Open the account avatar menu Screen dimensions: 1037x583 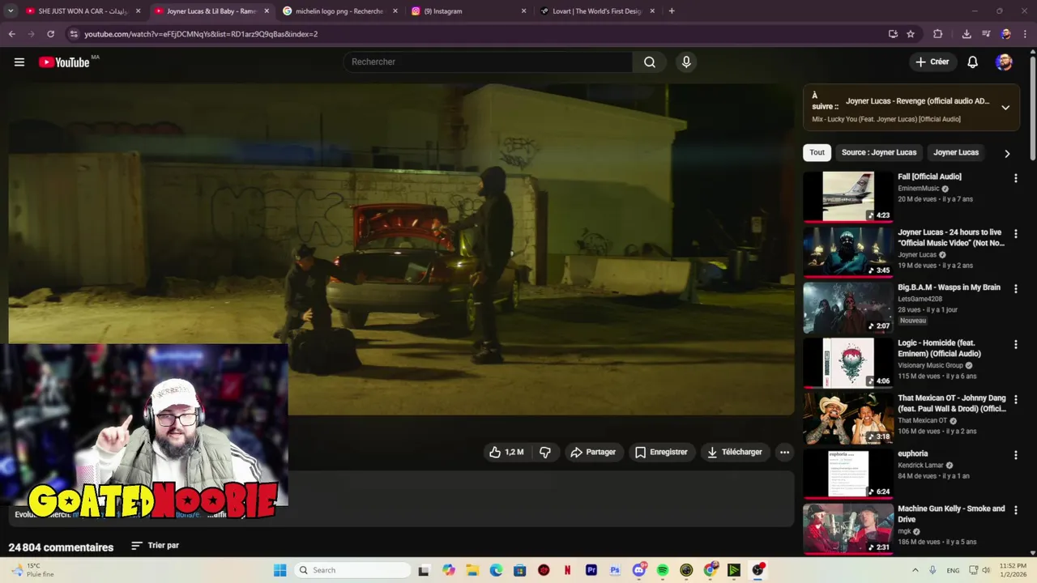[1004, 62]
